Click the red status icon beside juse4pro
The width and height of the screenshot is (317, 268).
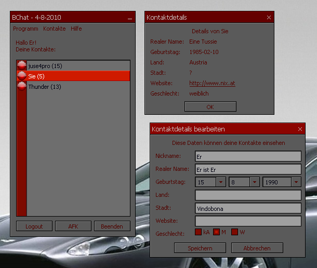point(22,65)
